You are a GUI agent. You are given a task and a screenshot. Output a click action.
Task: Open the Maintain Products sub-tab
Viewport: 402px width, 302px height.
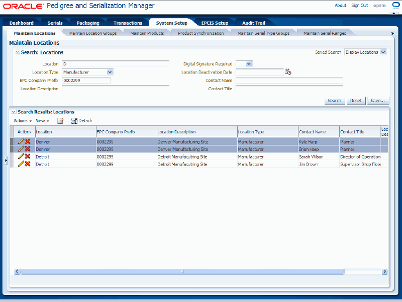click(x=147, y=33)
